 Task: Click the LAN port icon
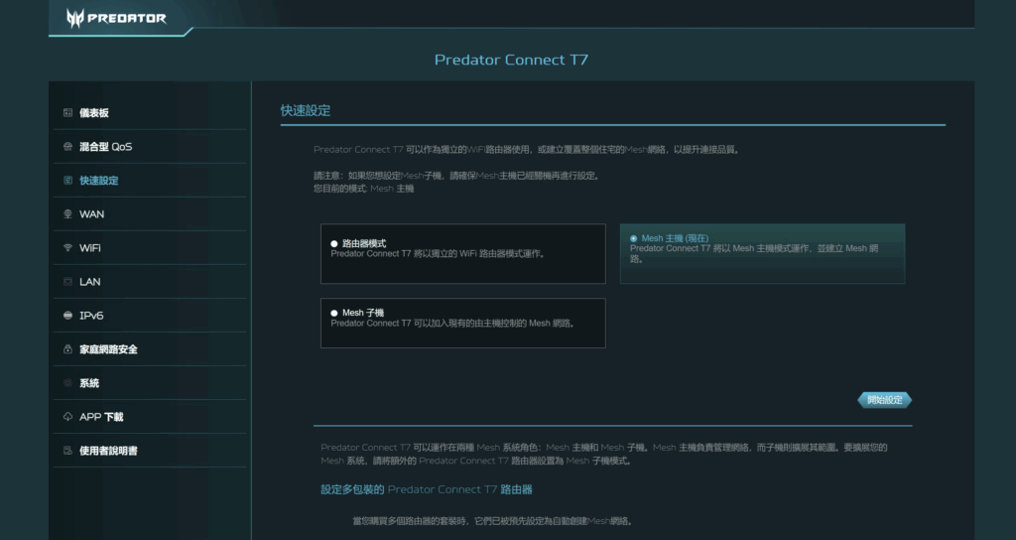tap(67, 281)
